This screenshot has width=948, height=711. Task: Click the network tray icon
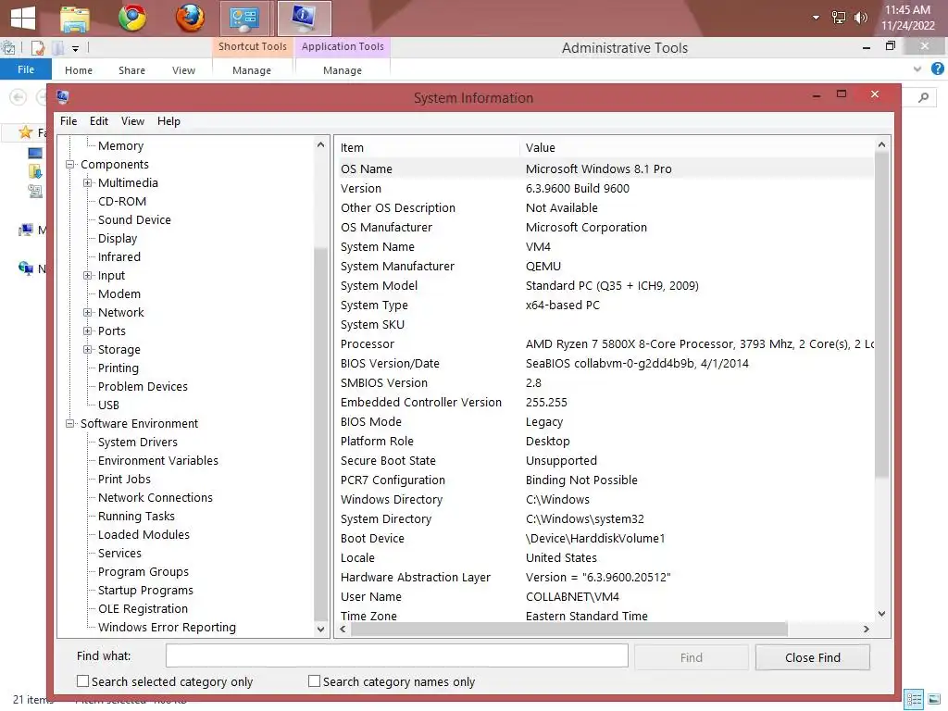tap(839, 18)
